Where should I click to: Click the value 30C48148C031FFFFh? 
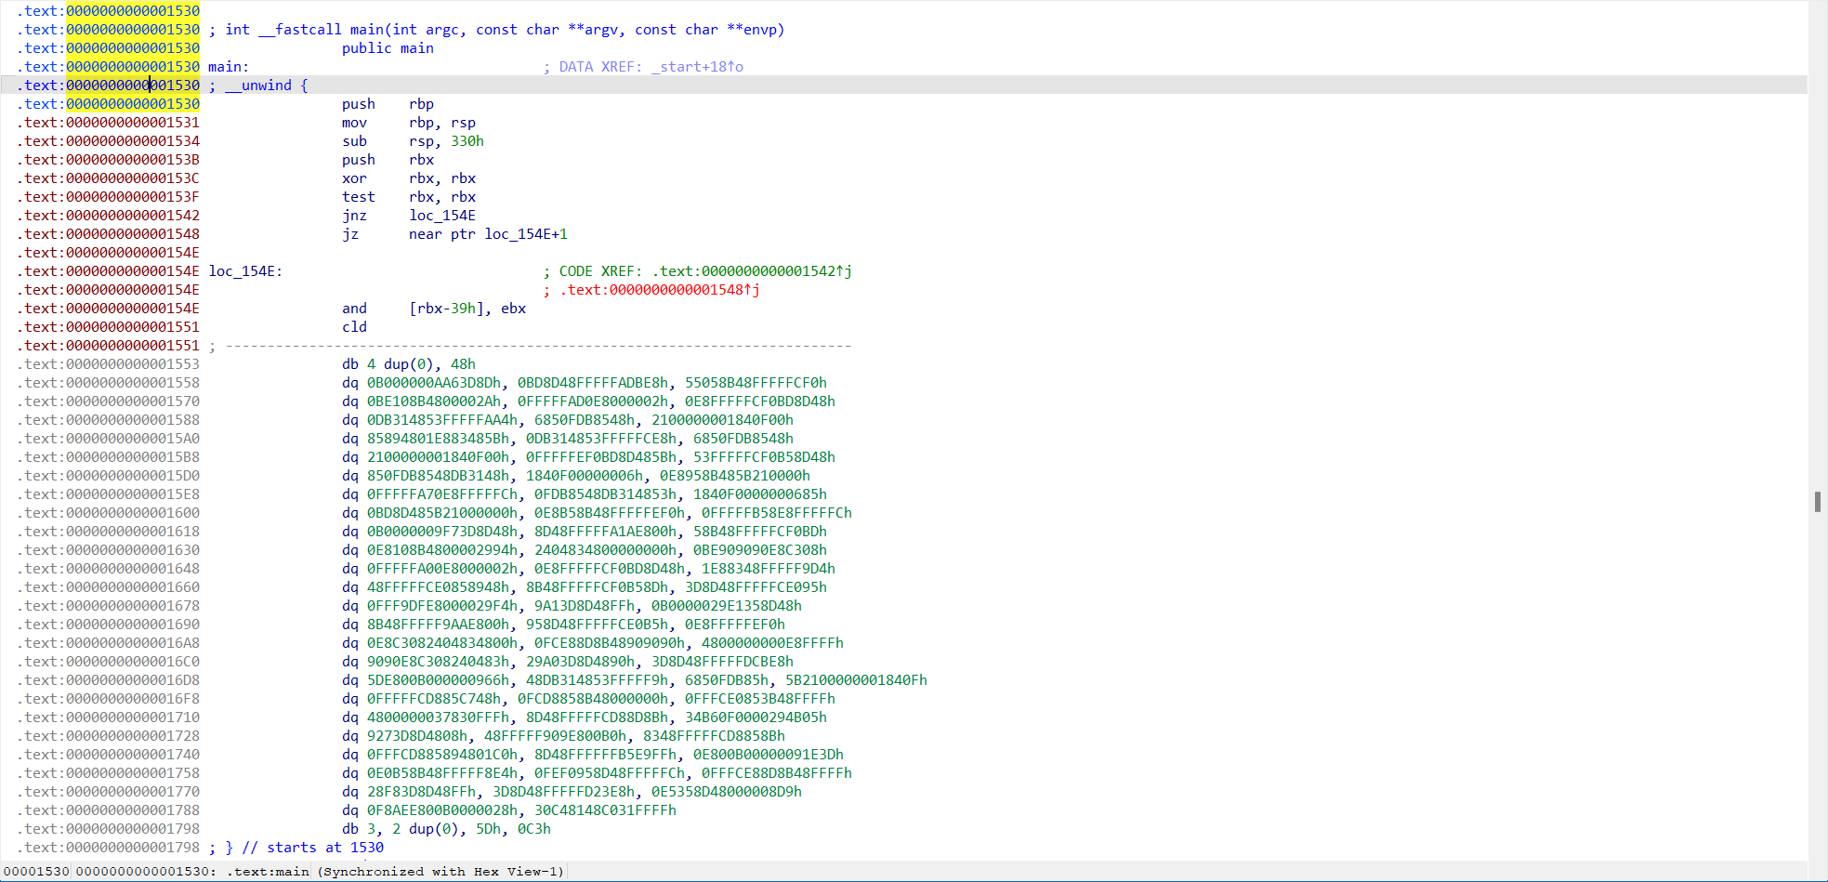605,810
